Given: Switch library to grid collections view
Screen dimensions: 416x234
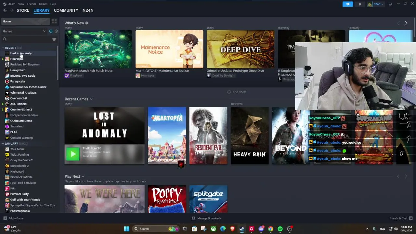Looking at the screenshot, I should point(54,21).
